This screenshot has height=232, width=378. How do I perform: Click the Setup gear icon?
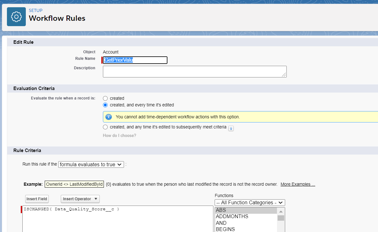coord(16,16)
